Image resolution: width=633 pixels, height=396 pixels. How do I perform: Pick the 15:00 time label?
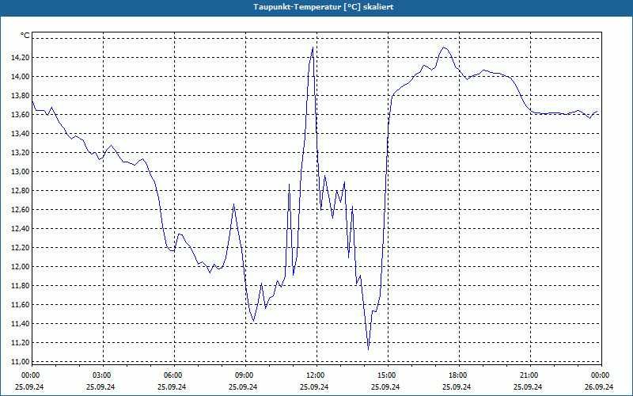[x=388, y=375]
